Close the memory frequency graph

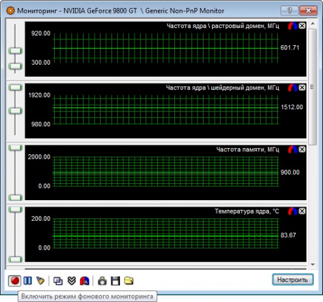click(x=302, y=149)
